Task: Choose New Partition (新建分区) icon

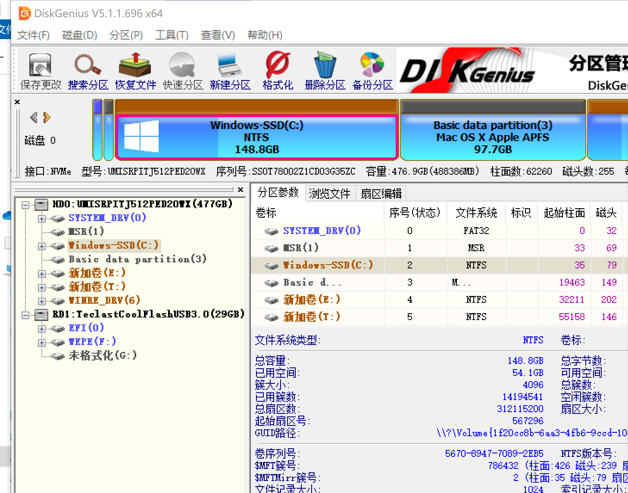Action: [x=230, y=71]
